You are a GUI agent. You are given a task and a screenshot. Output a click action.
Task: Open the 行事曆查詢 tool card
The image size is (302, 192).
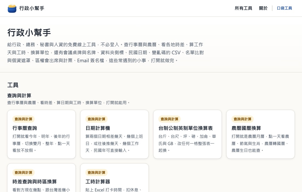tap(41, 134)
